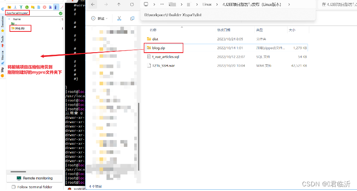The image size is (357, 191).
Task: Open the Linux breadcrumb folder
Action: pyautogui.click(x=207, y=4)
